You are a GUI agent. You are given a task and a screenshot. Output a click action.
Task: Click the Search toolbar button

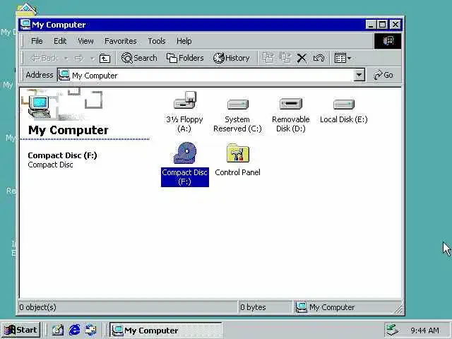pyautogui.click(x=139, y=58)
